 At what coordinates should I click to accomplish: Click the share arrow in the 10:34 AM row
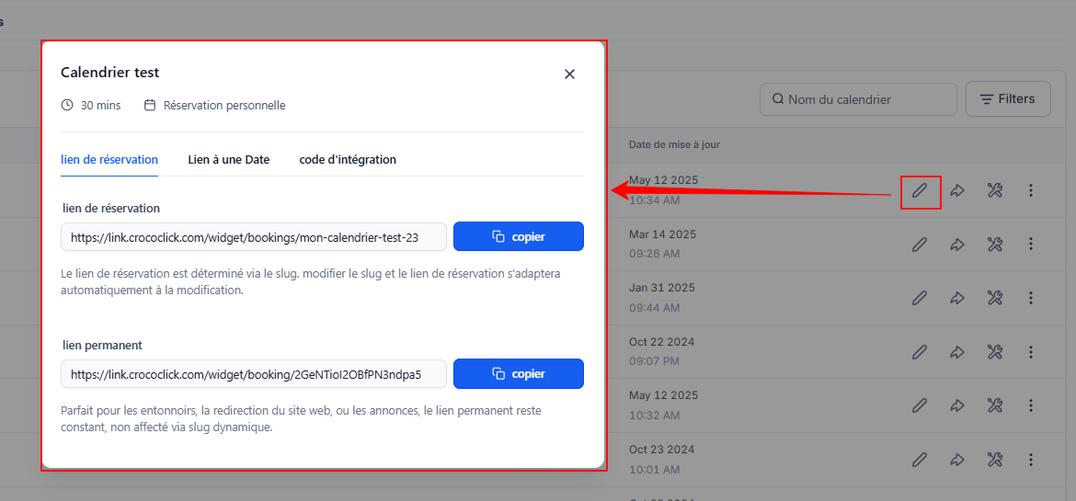(957, 191)
